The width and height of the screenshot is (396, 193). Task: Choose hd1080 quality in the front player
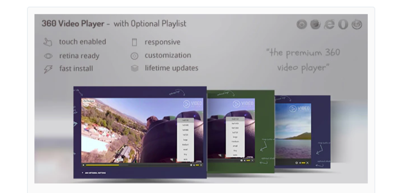tap(185, 130)
